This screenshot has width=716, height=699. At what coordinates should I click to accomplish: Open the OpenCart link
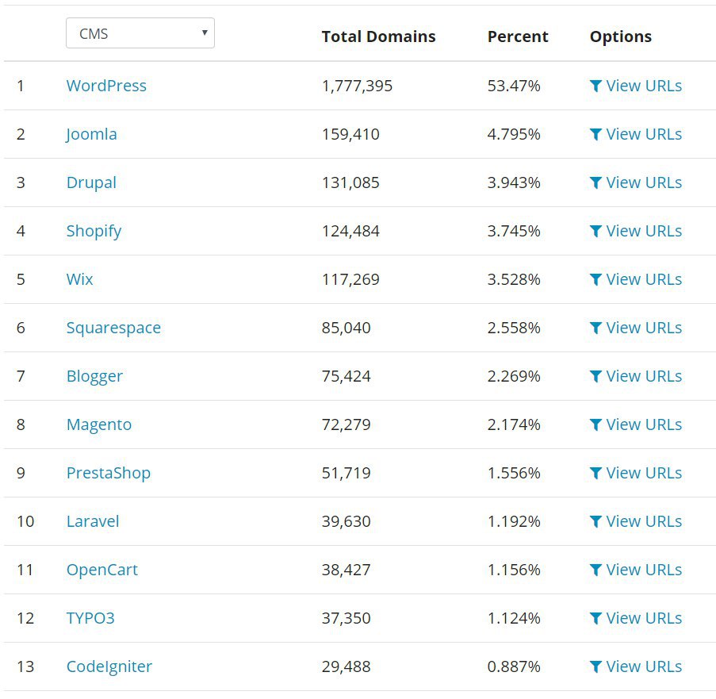tap(101, 570)
